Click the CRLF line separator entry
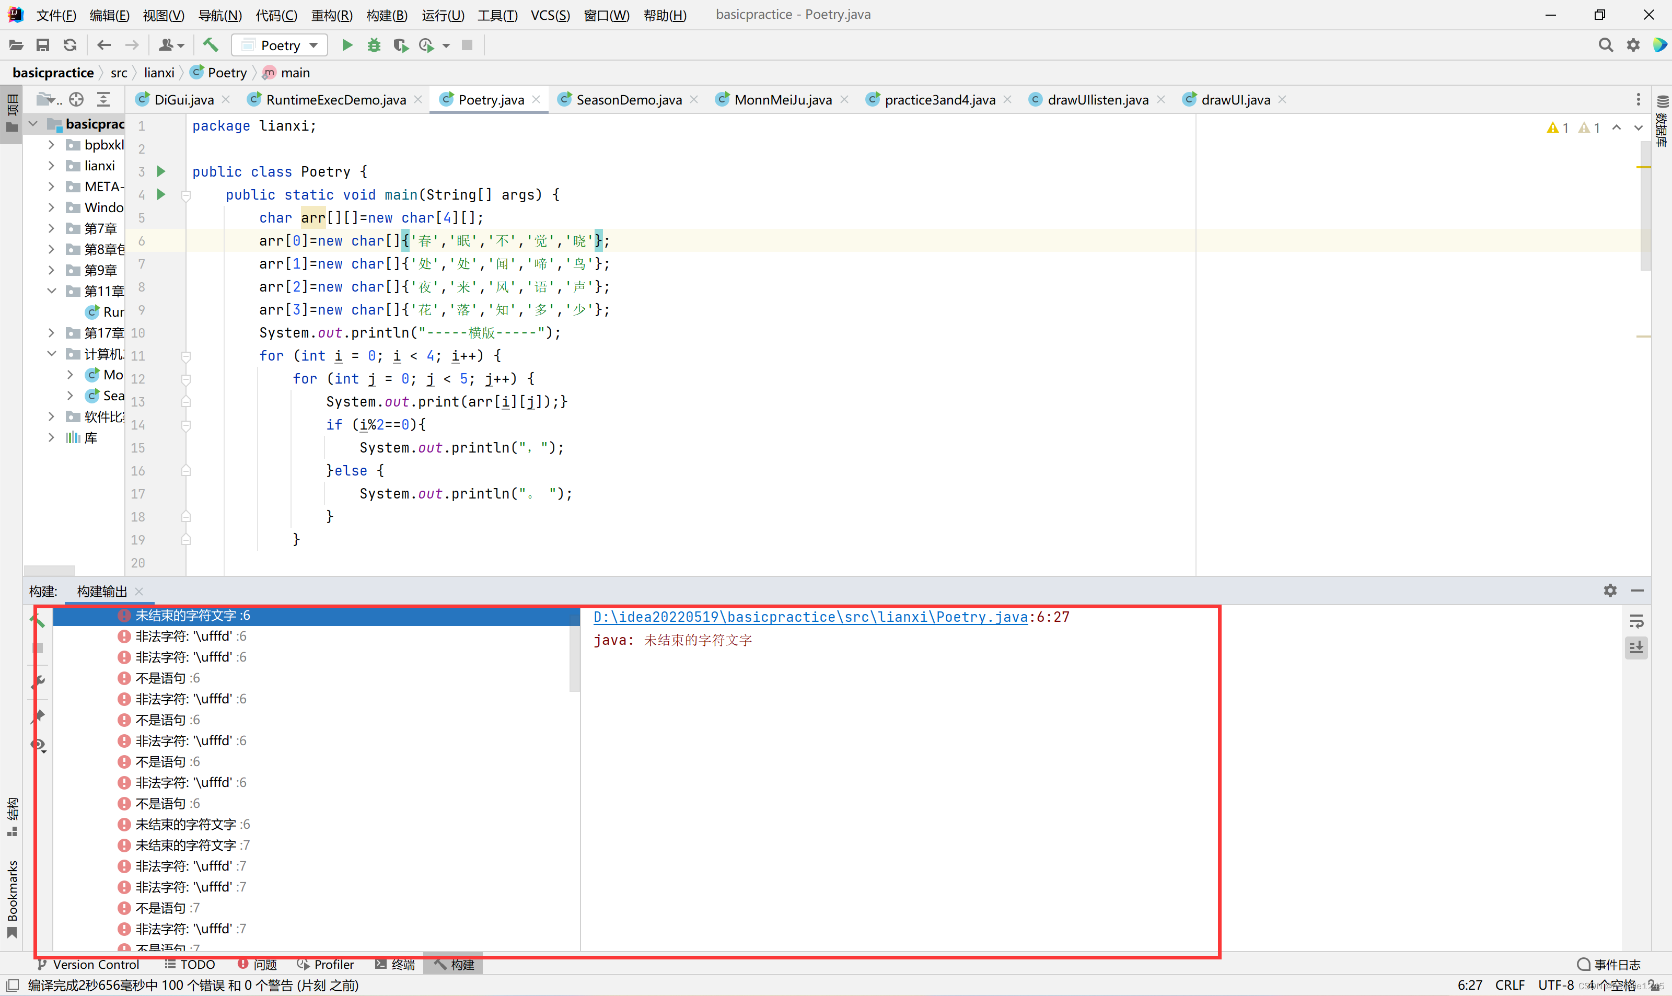 click(x=1510, y=985)
